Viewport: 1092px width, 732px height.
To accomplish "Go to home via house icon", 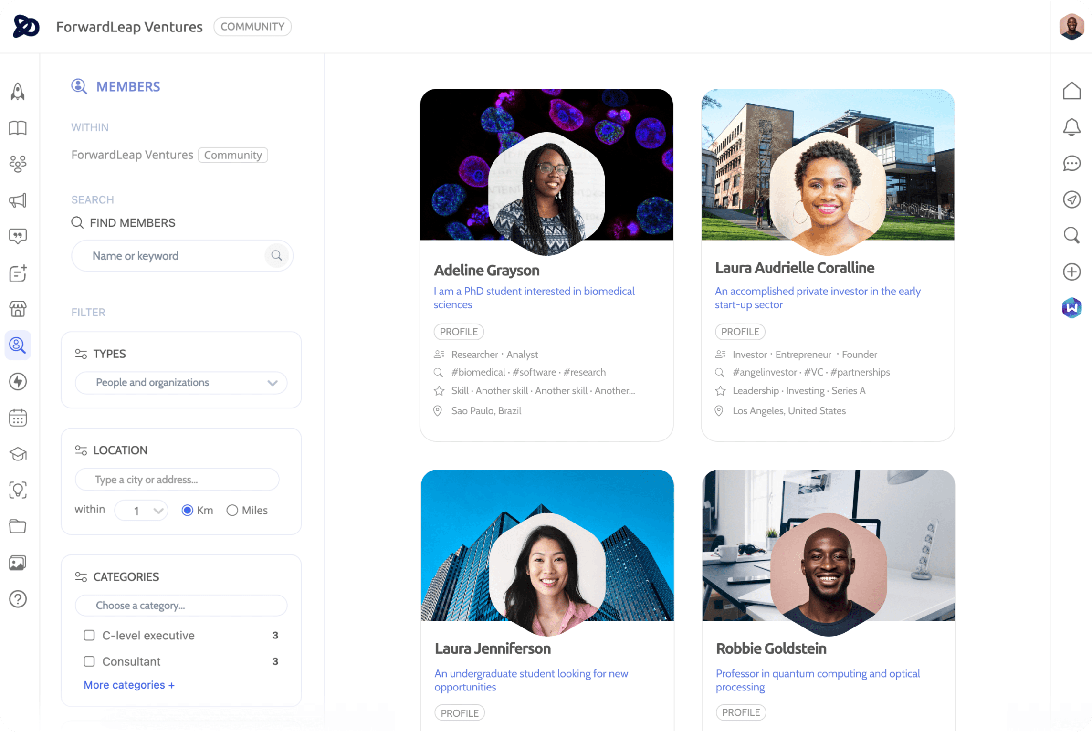I will (x=1071, y=91).
